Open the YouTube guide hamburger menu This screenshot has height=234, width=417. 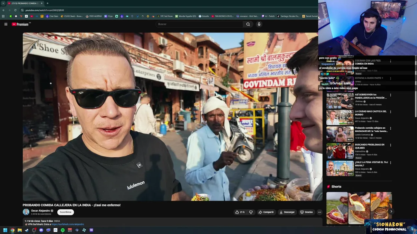coord(6,24)
